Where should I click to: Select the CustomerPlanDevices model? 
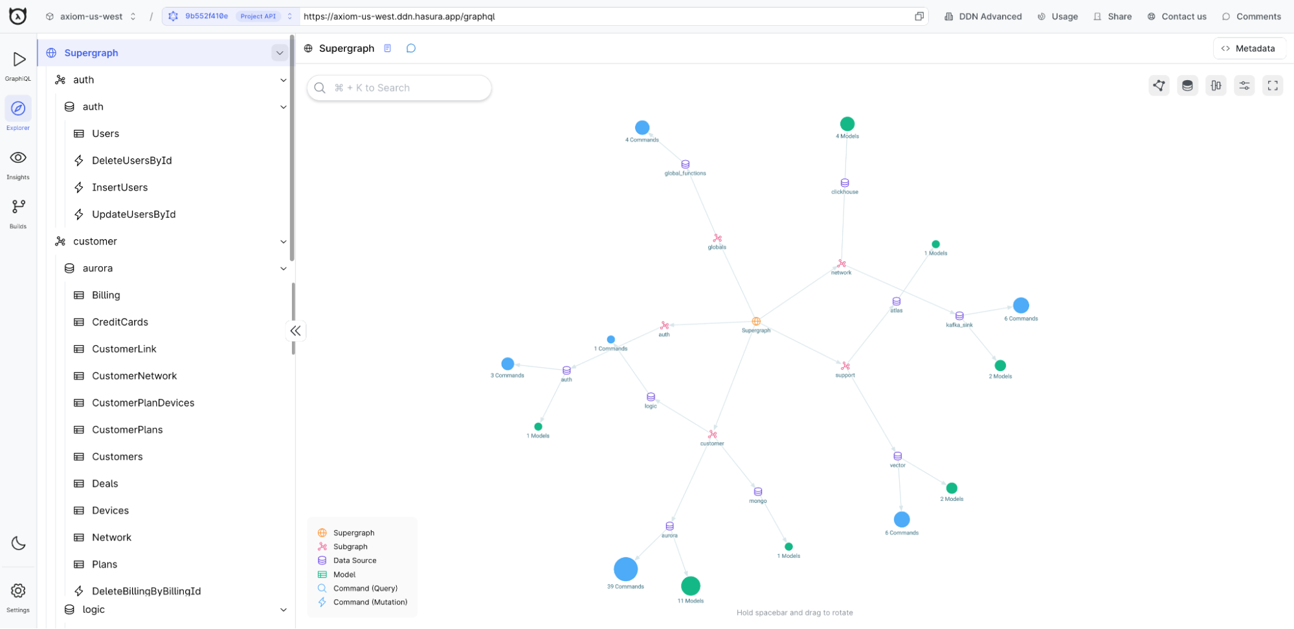[143, 403]
